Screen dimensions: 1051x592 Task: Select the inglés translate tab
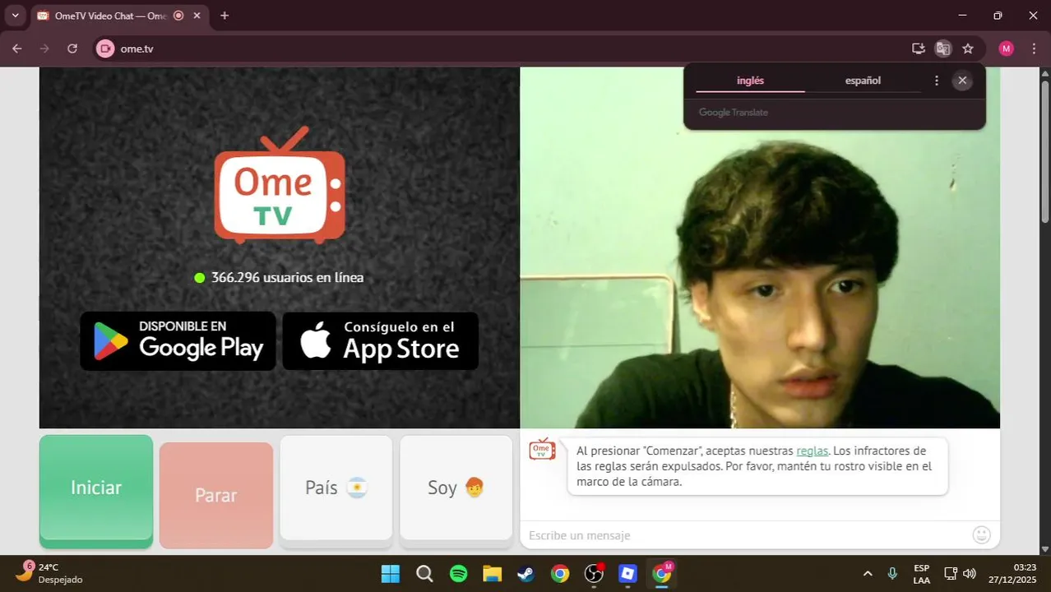750,81
